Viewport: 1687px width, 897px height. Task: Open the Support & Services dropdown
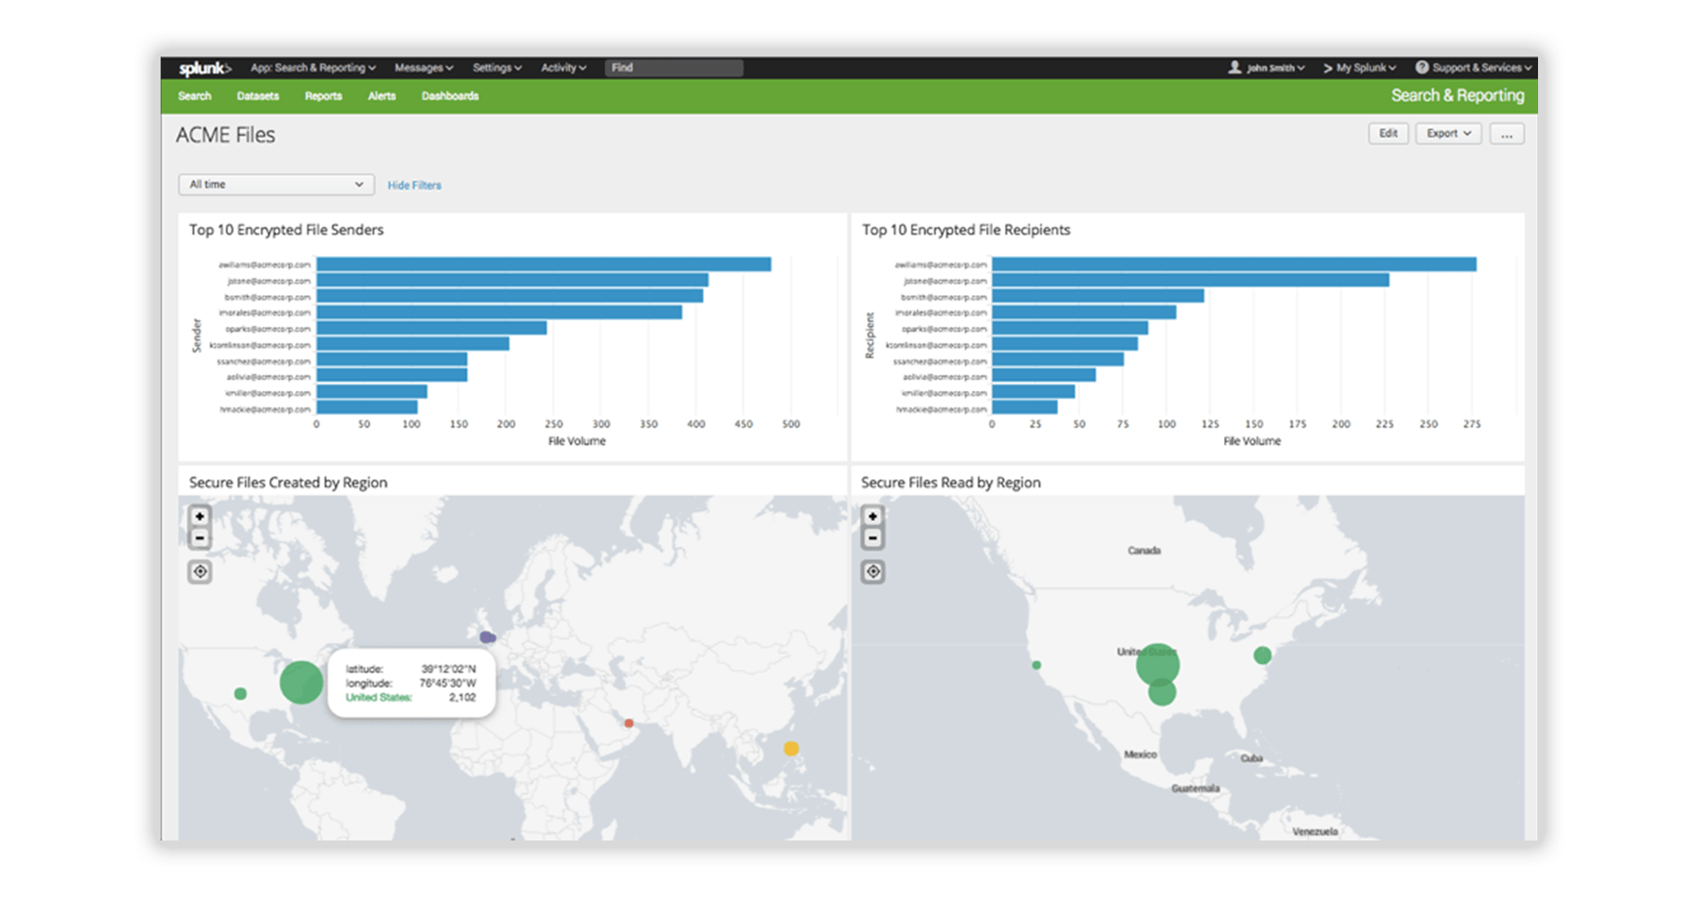pos(1473,67)
